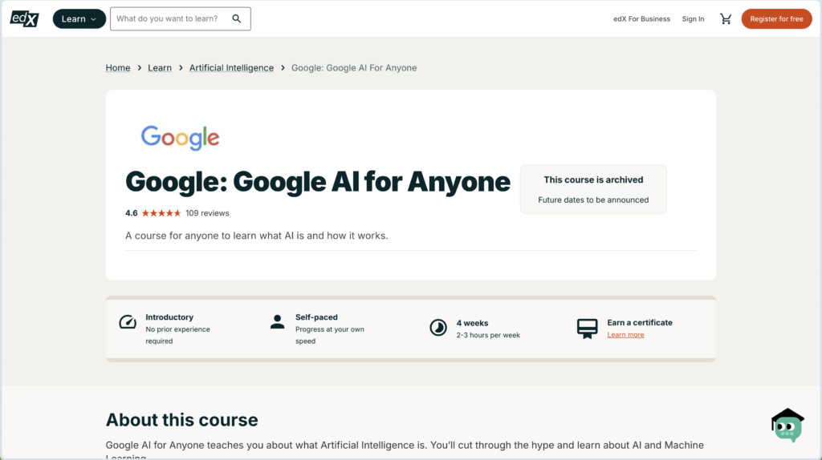This screenshot has height=460, width=822.
Task: Click Register for free button
Action: (776, 19)
